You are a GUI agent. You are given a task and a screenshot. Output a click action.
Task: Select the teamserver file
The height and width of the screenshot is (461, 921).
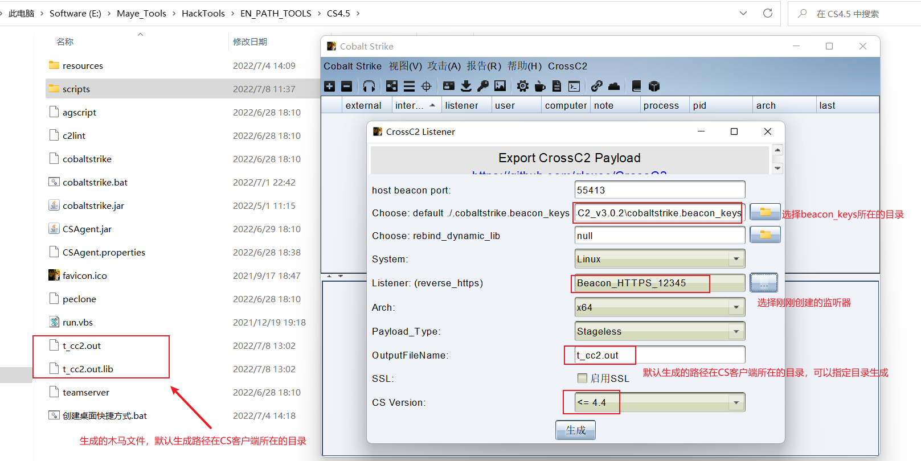click(85, 392)
